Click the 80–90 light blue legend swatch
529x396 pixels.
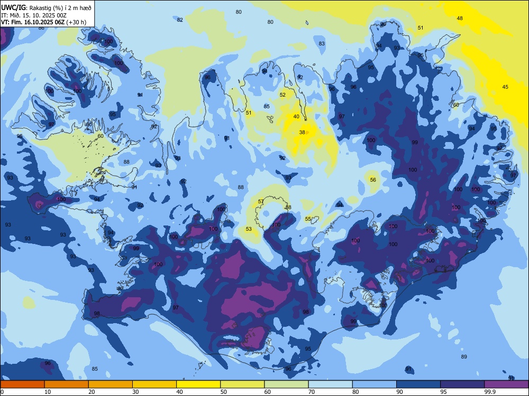375,384
